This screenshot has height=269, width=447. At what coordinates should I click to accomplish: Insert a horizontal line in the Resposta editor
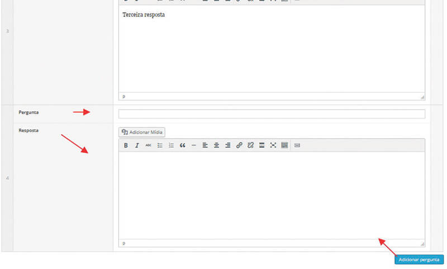[194, 145]
